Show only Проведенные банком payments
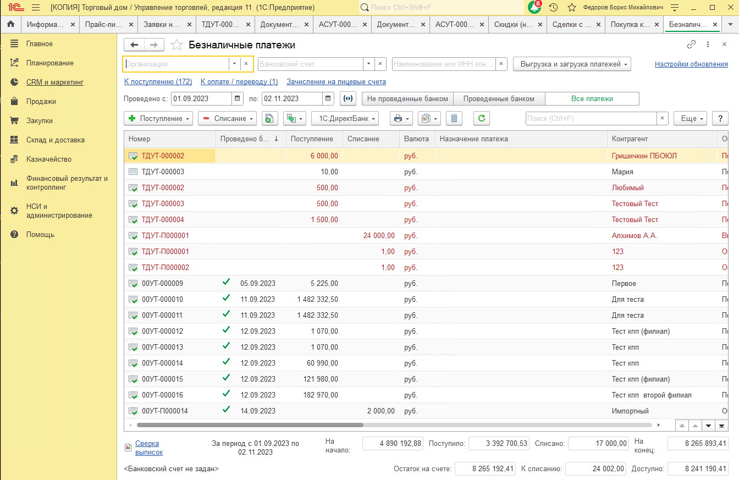The width and height of the screenshot is (739, 480). (x=499, y=99)
